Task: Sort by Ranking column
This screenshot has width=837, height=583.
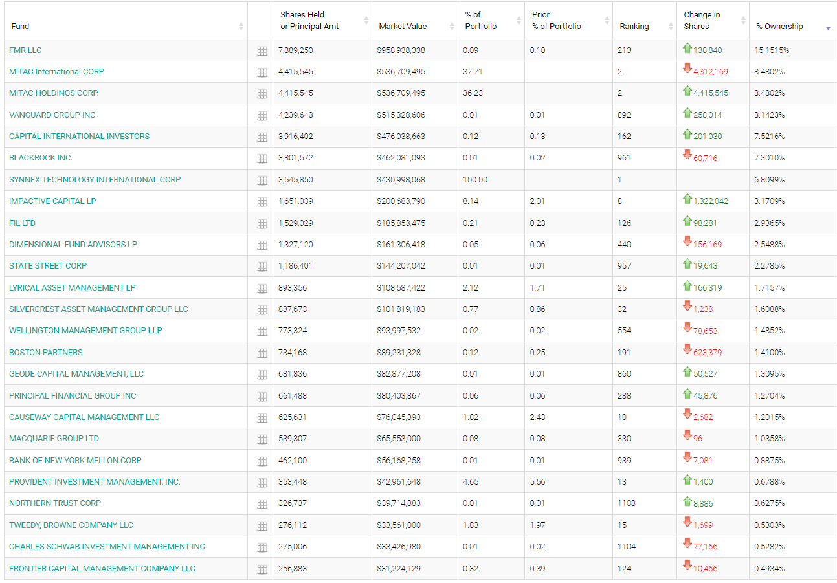Action: click(671, 27)
